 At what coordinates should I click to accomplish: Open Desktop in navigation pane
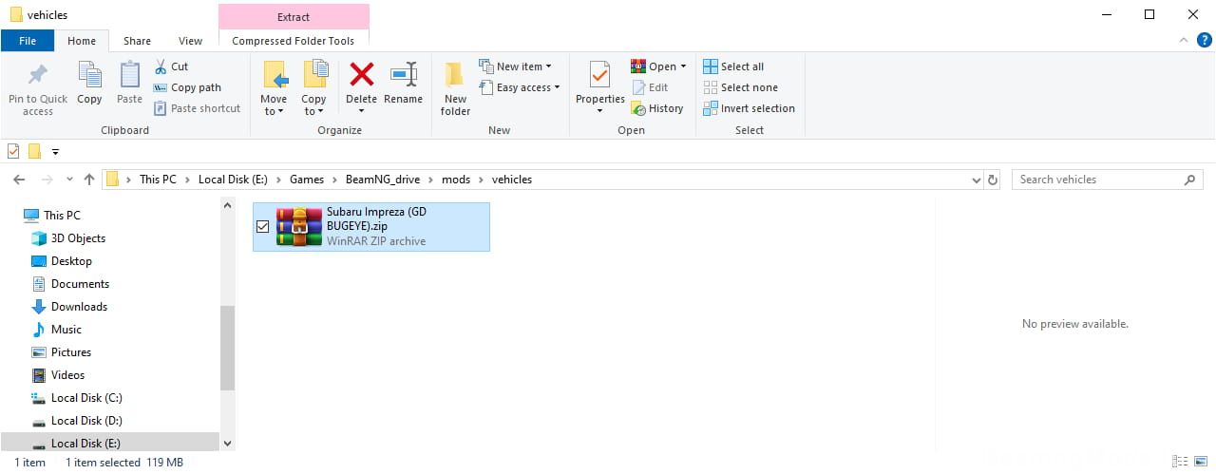pyautogui.click(x=71, y=261)
